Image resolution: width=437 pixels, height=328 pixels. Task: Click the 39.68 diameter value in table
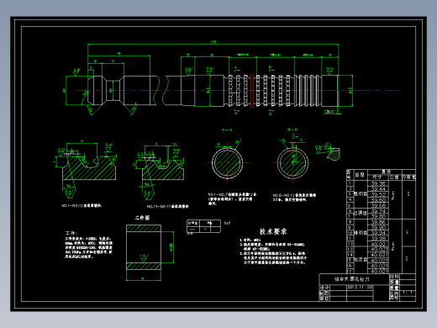(x=378, y=206)
